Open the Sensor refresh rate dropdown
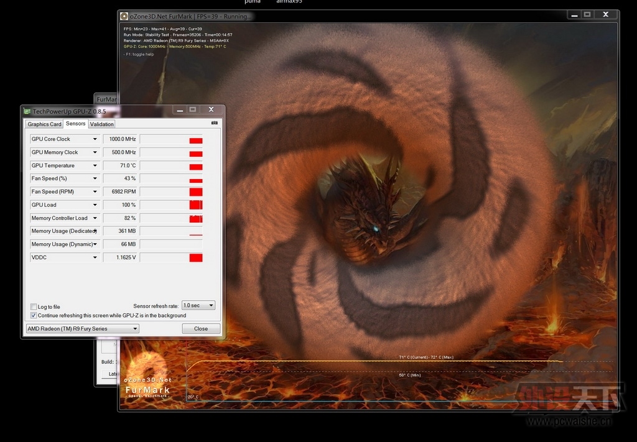Viewport: 637px width, 442px height. tap(198, 305)
